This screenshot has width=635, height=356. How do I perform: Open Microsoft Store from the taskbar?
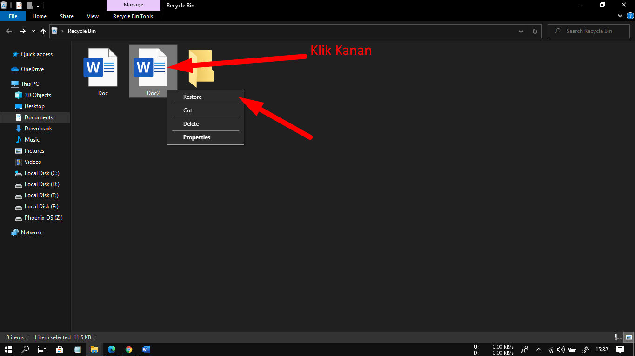[x=60, y=350]
